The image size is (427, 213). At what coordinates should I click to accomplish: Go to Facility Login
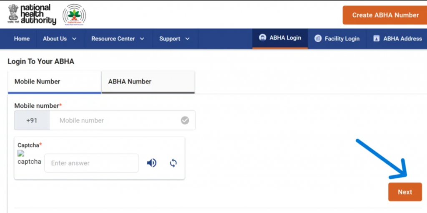pyautogui.click(x=337, y=39)
